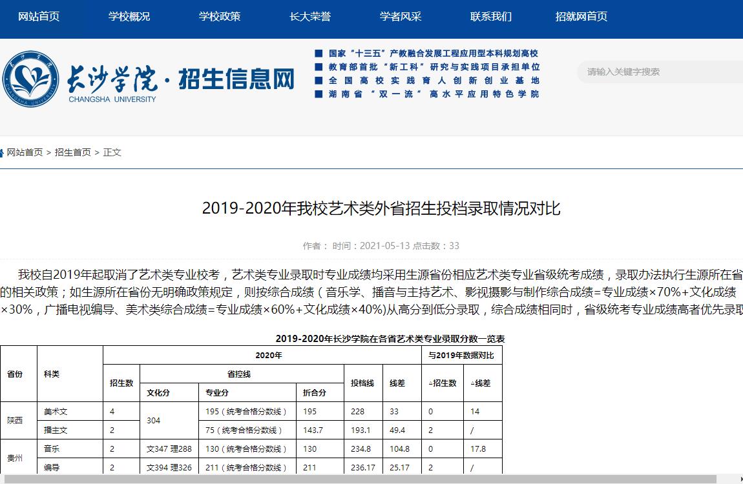Click the 304 culture score cell

pos(169,421)
